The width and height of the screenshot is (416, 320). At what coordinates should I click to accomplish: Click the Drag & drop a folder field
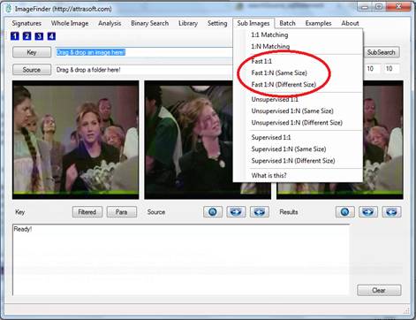click(x=144, y=70)
